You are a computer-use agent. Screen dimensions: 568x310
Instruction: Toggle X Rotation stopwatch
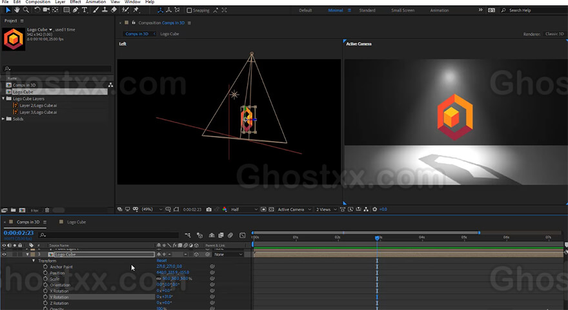click(x=45, y=291)
